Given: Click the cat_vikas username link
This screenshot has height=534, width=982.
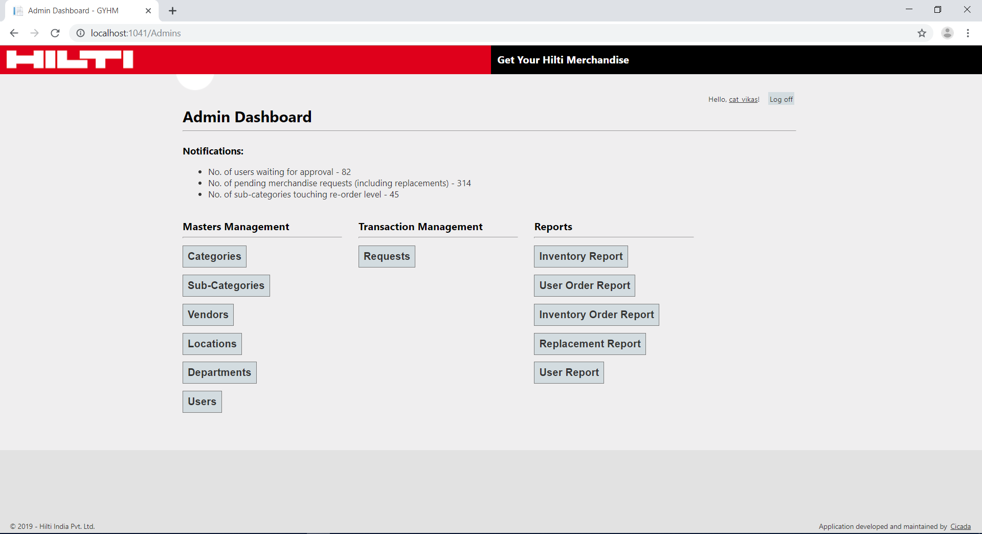Looking at the screenshot, I should coord(743,99).
